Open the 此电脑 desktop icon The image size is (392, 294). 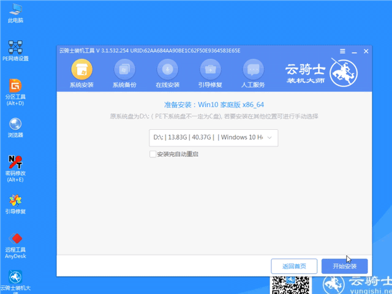click(x=15, y=13)
